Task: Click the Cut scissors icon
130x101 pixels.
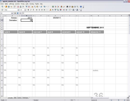Action: pyautogui.click(x=32, y=7)
